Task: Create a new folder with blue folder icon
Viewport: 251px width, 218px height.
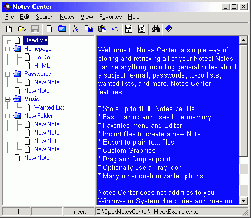Action: [x=62, y=29]
